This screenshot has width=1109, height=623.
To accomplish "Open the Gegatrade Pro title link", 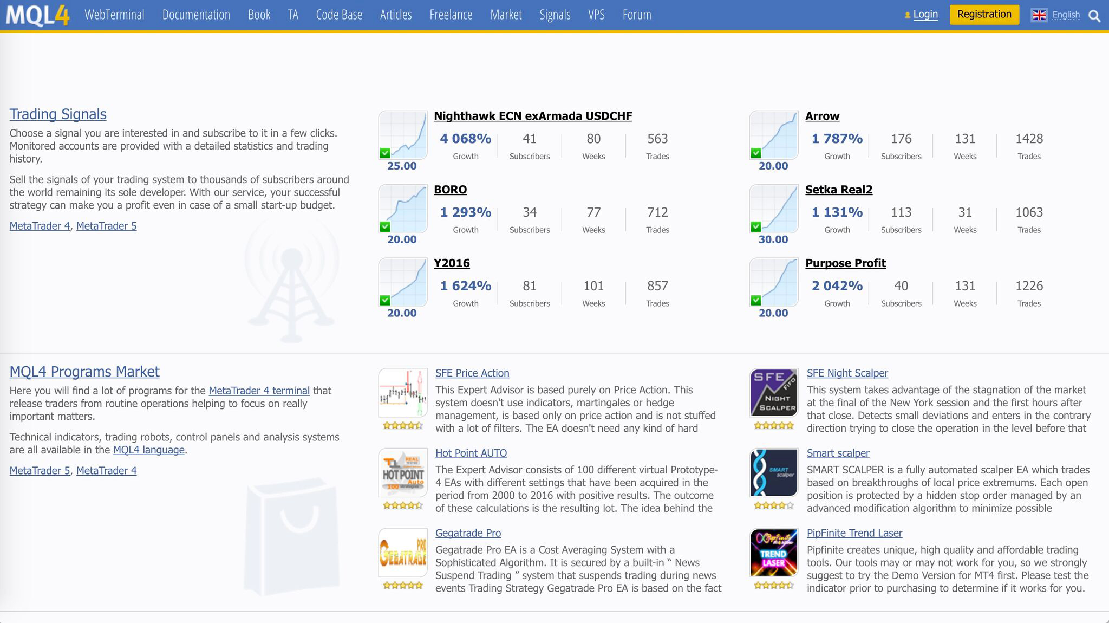I will point(468,533).
